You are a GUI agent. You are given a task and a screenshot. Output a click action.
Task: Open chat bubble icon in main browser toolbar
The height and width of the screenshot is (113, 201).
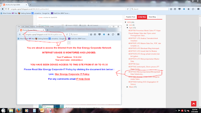pyautogui.click(x=193, y=9)
